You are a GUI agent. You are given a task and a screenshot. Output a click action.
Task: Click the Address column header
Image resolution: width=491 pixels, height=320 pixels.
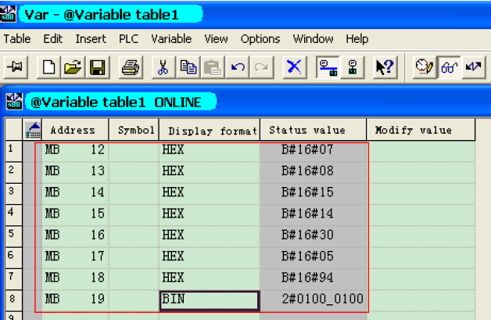pyautogui.click(x=75, y=130)
